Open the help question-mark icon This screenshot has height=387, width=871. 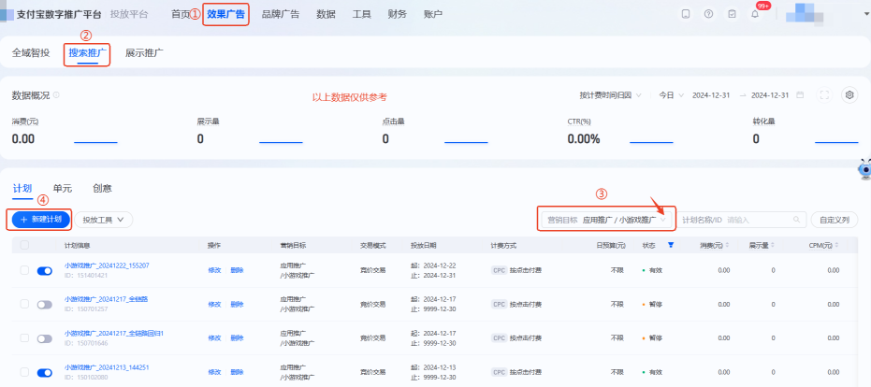708,14
